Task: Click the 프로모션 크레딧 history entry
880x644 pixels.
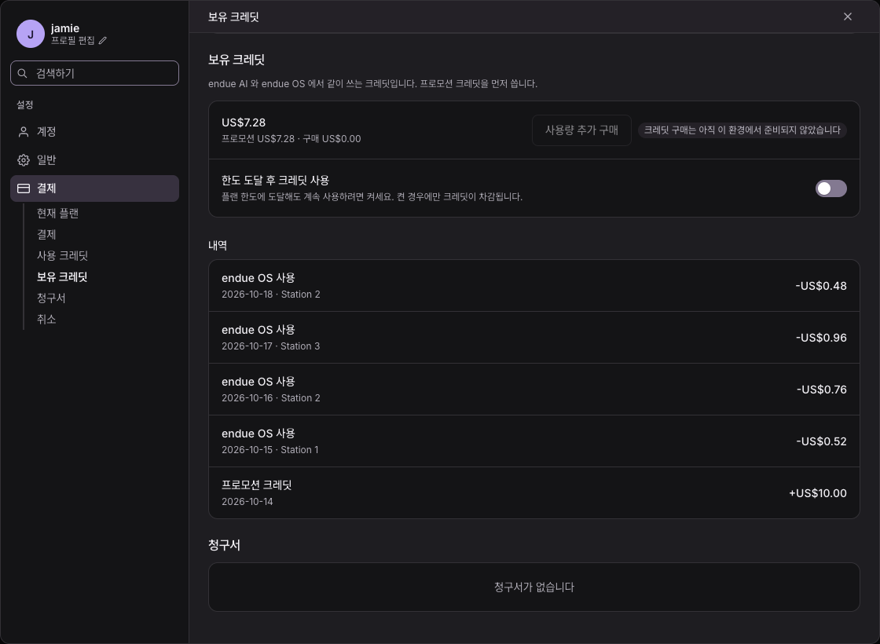Action: 533,493
